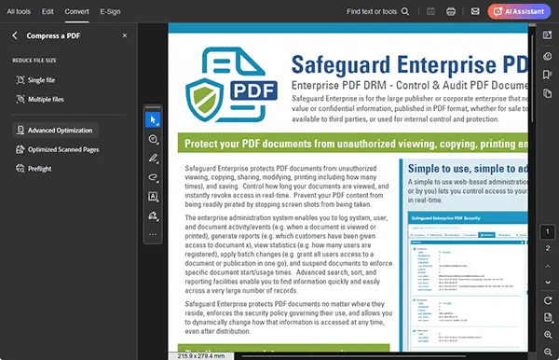Click the page size 215.9 x 279.4 mm
559x360 pixels.
(x=201, y=356)
